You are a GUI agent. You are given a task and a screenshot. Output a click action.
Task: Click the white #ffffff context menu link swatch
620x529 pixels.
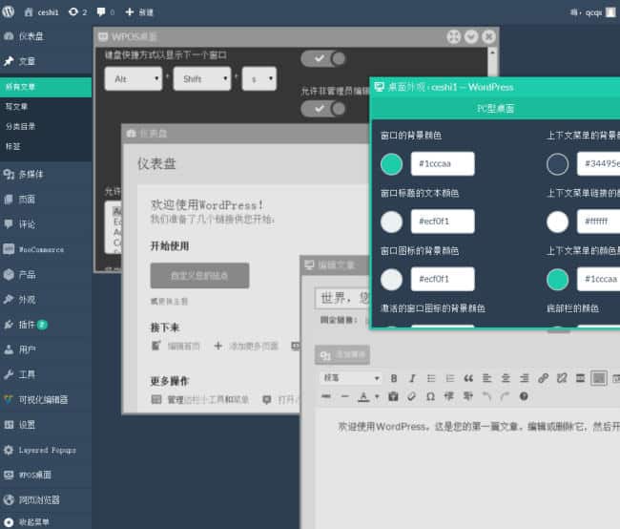[558, 222]
